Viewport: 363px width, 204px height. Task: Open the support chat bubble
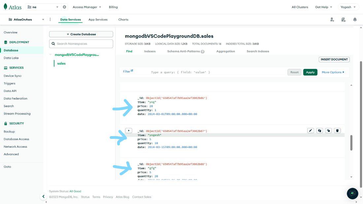[352, 193]
